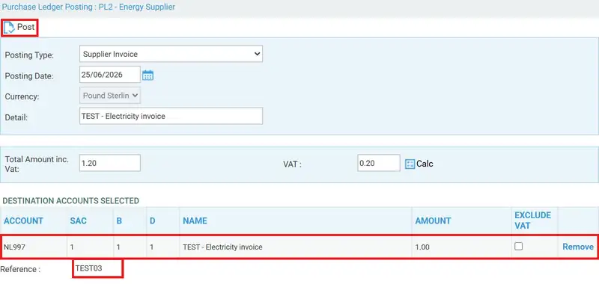
Task: Click the Calc calculator icon
Action: point(410,164)
